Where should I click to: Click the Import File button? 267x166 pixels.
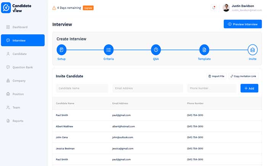216,76
